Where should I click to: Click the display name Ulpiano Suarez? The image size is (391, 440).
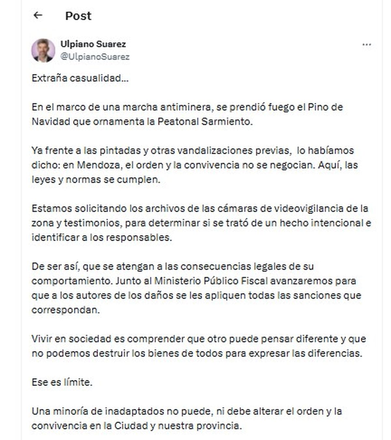tap(93, 44)
